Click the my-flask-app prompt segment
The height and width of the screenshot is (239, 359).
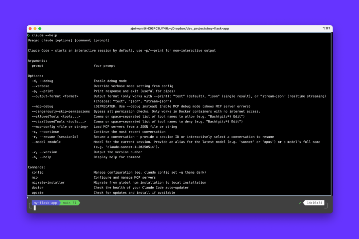[x=45, y=203]
